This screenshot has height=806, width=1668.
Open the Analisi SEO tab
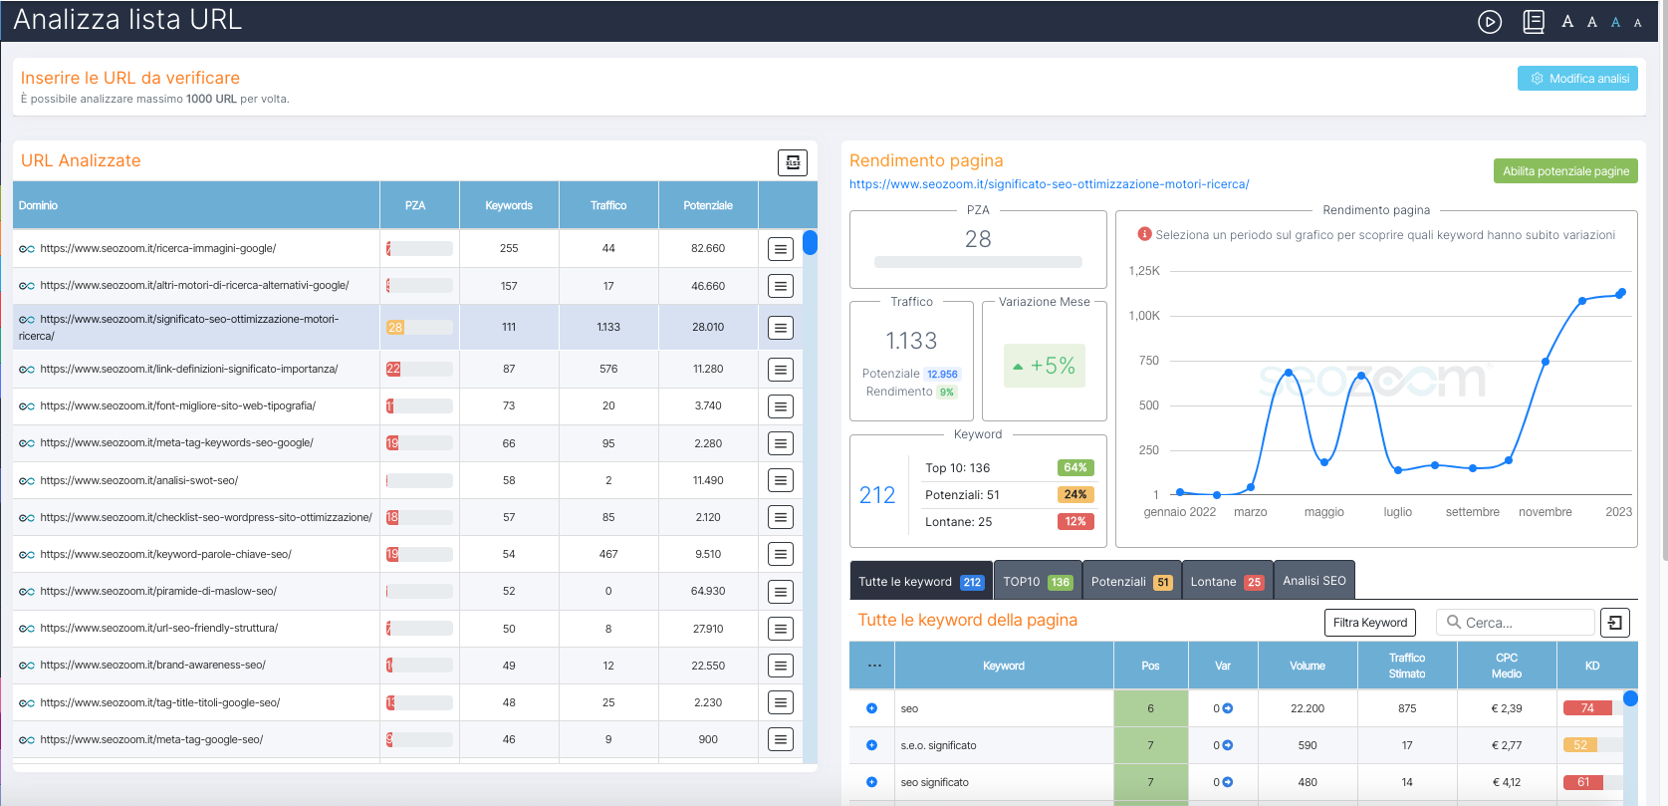tap(1313, 581)
